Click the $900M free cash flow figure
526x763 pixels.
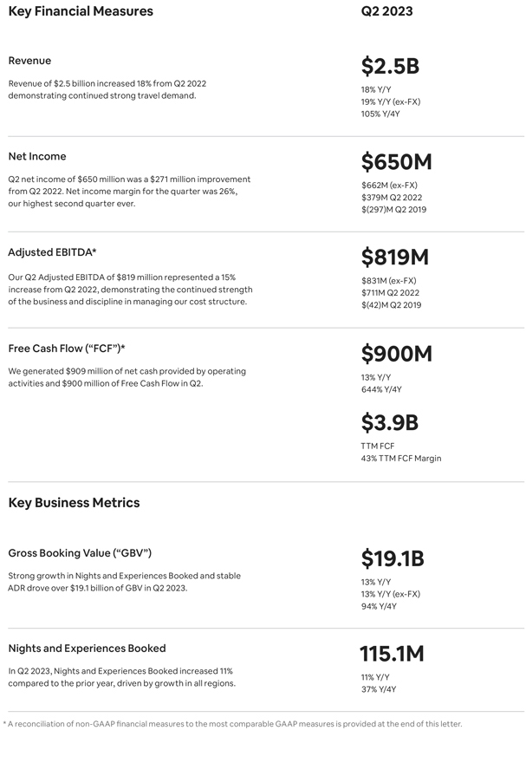tap(396, 354)
